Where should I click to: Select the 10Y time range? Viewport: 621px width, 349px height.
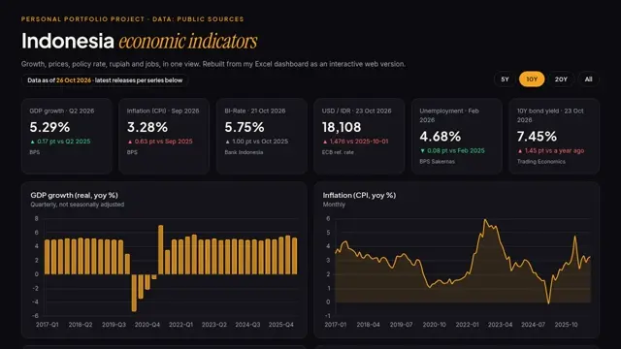[532, 79]
